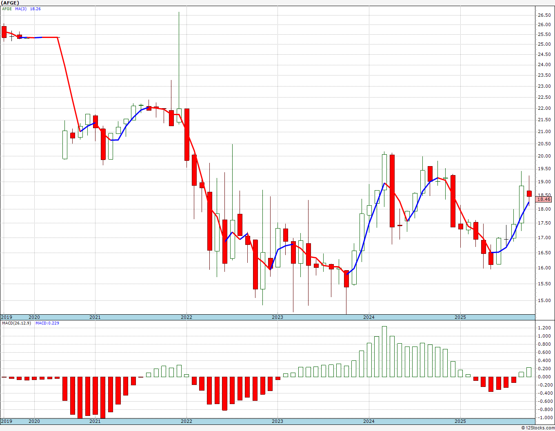This screenshot has height=431, width=555.
Task: Click the (AFGE) chart title
Action: pos(10,3)
